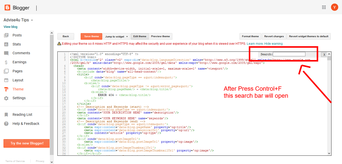
Task: Click the Stats bar chart icon
Action: (6, 44)
